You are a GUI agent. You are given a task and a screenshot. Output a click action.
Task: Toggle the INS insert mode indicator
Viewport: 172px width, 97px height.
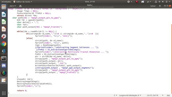pyautogui.click(x=168, y=95)
